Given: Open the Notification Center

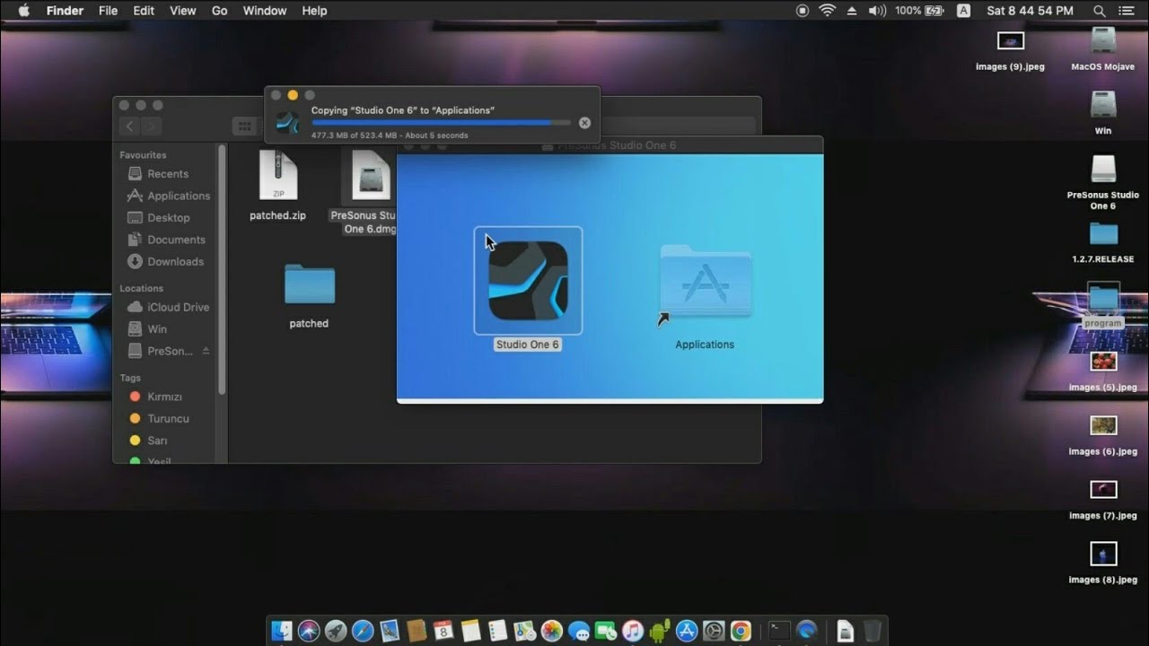Looking at the screenshot, I should tap(1126, 11).
